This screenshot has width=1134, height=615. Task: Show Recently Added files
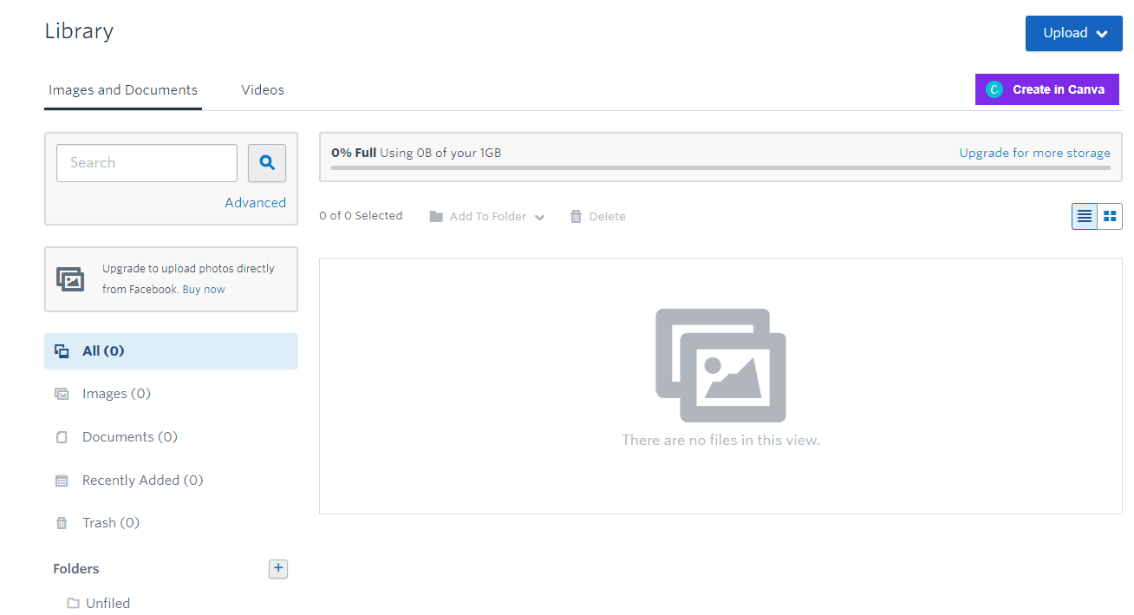pyautogui.click(x=142, y=480)
